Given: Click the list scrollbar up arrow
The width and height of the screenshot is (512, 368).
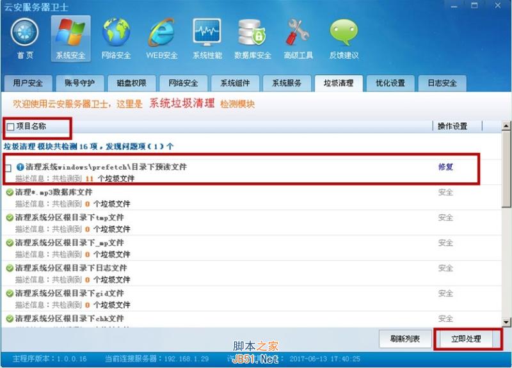Looking at the screenshot, I should point(506,125).
